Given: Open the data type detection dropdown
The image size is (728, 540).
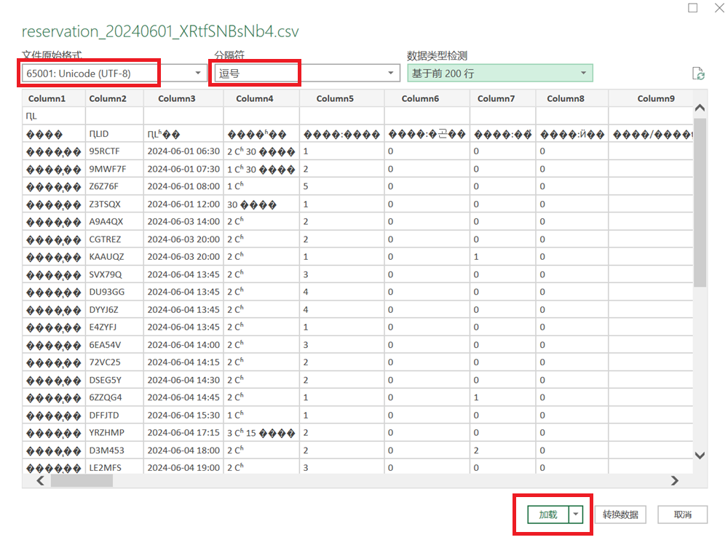Looking at the screenshot, I should click(x=500, y=73).
